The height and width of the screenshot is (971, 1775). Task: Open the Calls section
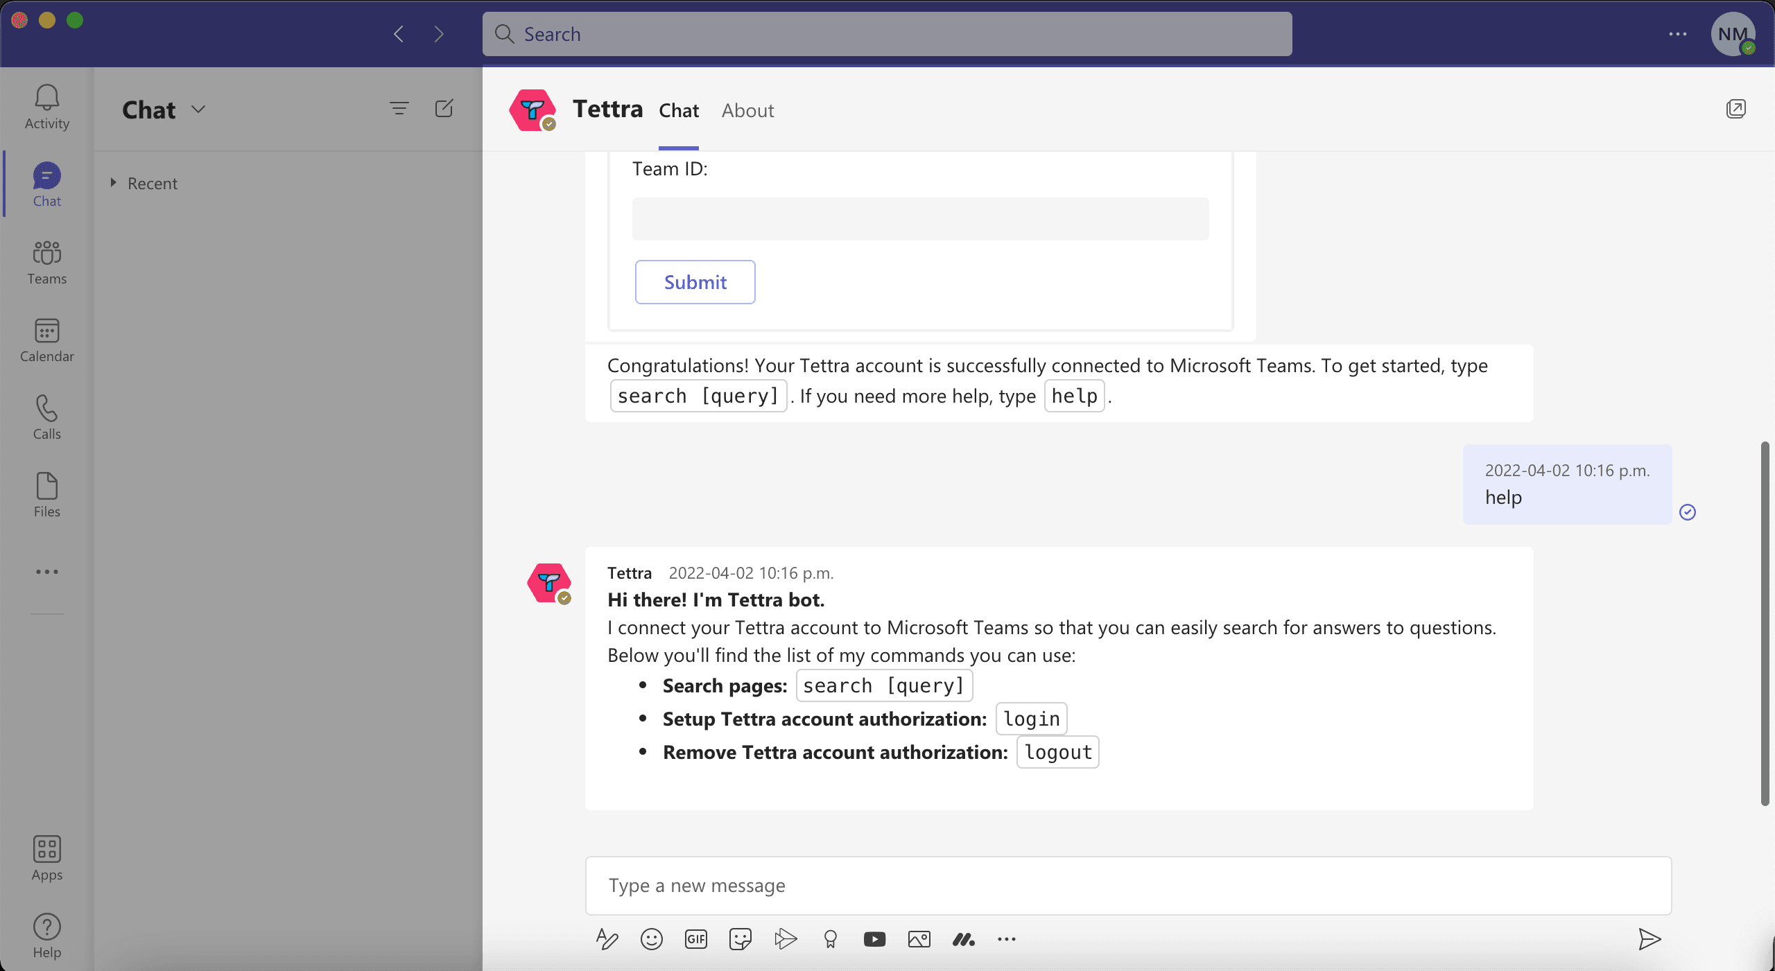tap(47, 417)
